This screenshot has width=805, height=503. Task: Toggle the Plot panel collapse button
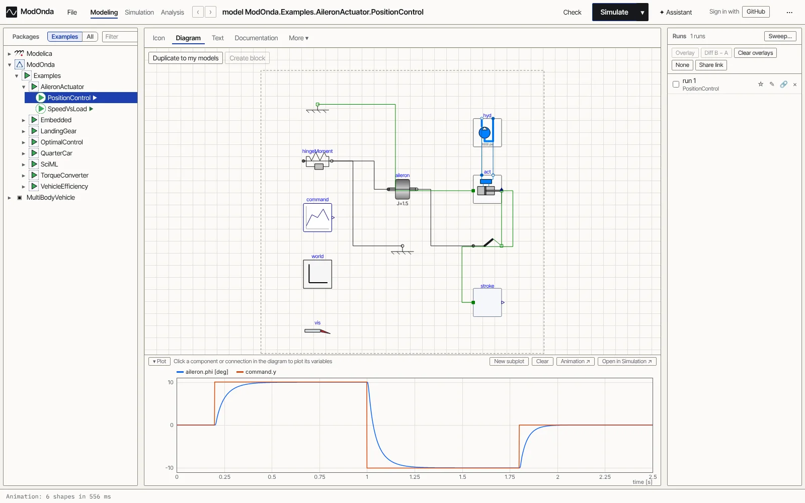coord(159,362)
